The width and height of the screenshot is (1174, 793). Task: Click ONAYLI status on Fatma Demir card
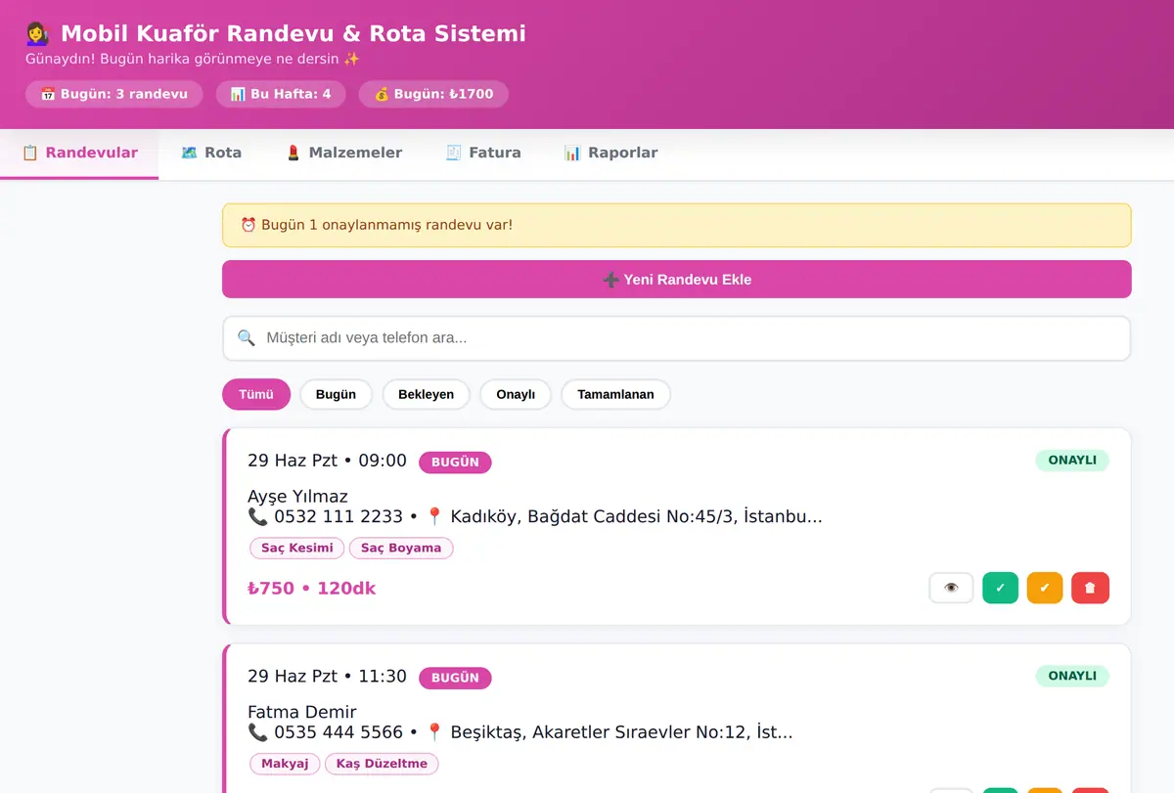click(1072, 676)
